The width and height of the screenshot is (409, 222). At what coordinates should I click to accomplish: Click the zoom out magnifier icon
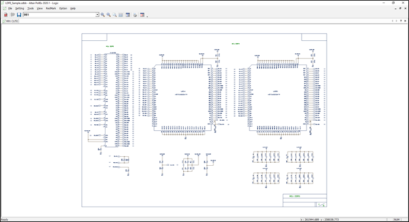108,15
